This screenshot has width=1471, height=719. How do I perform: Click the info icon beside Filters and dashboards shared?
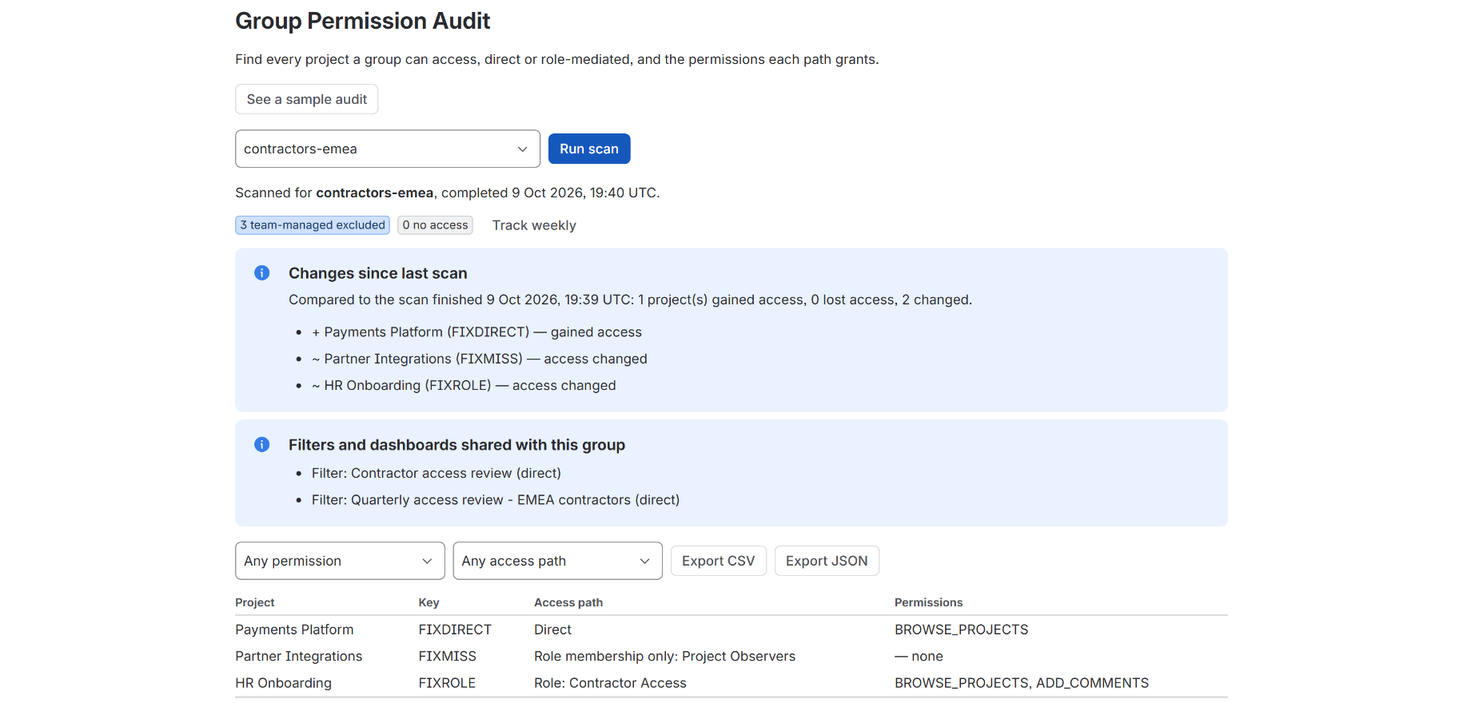(x=261, y=445)
